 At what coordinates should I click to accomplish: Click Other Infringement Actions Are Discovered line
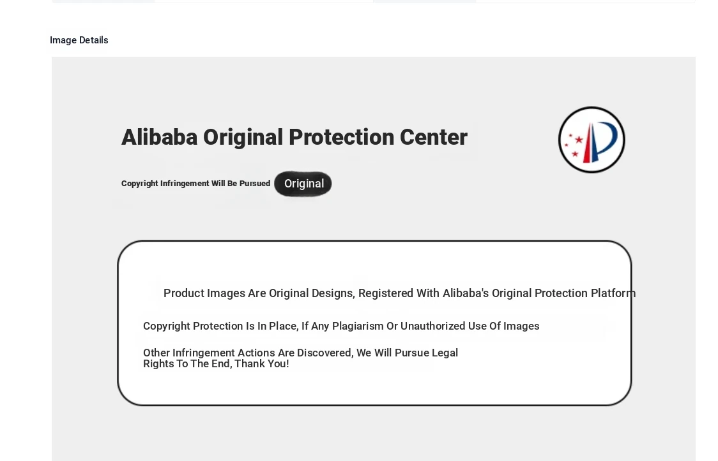(300, 353)
